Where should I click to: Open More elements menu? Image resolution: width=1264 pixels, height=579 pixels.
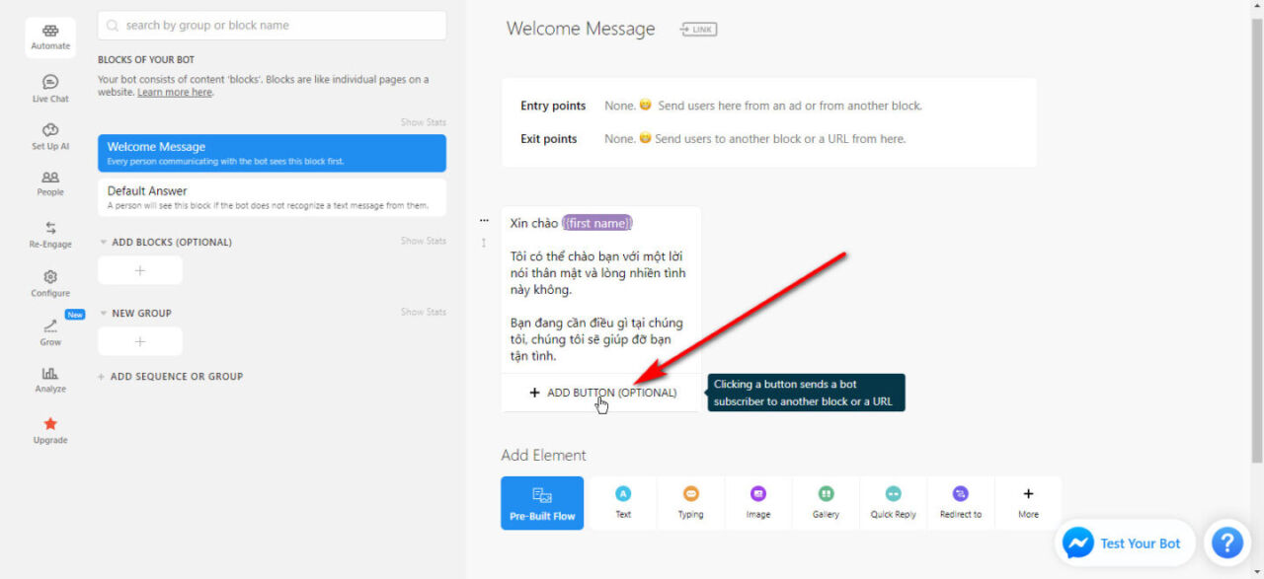point(1028,502)
